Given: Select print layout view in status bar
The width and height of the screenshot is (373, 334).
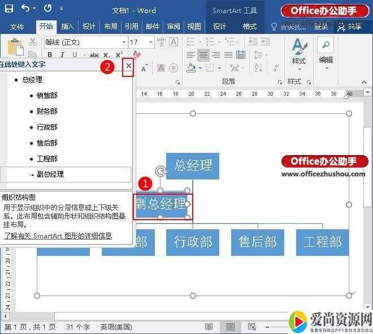Looking at the screenshot, I should [x=230, y=327].
